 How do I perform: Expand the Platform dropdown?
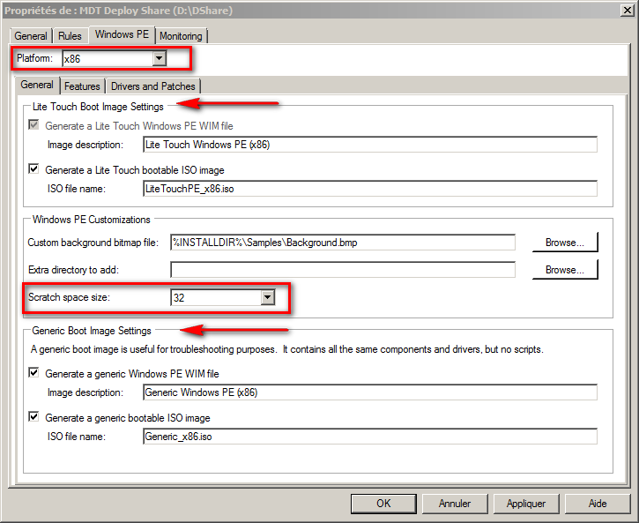159,58
